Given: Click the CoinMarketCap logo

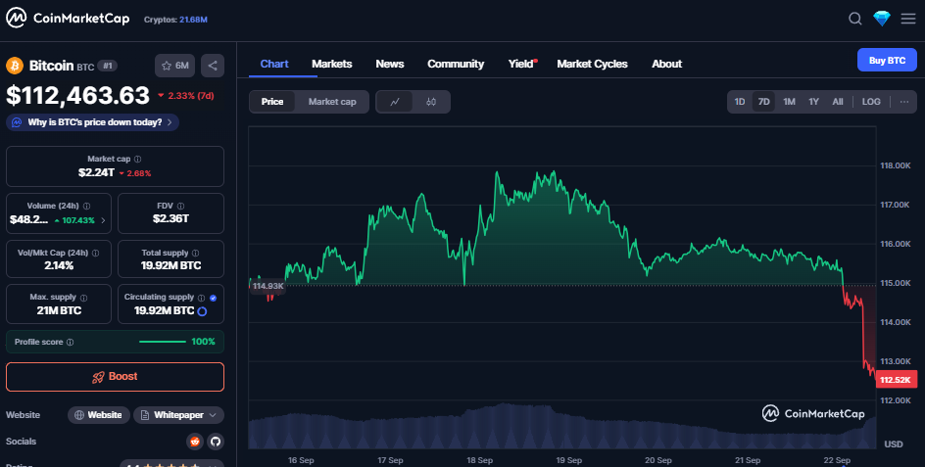Looking at the screenshot, I should [x=68, y=19].
